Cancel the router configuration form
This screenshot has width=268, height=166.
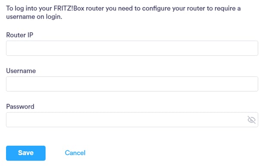point(75,153)
